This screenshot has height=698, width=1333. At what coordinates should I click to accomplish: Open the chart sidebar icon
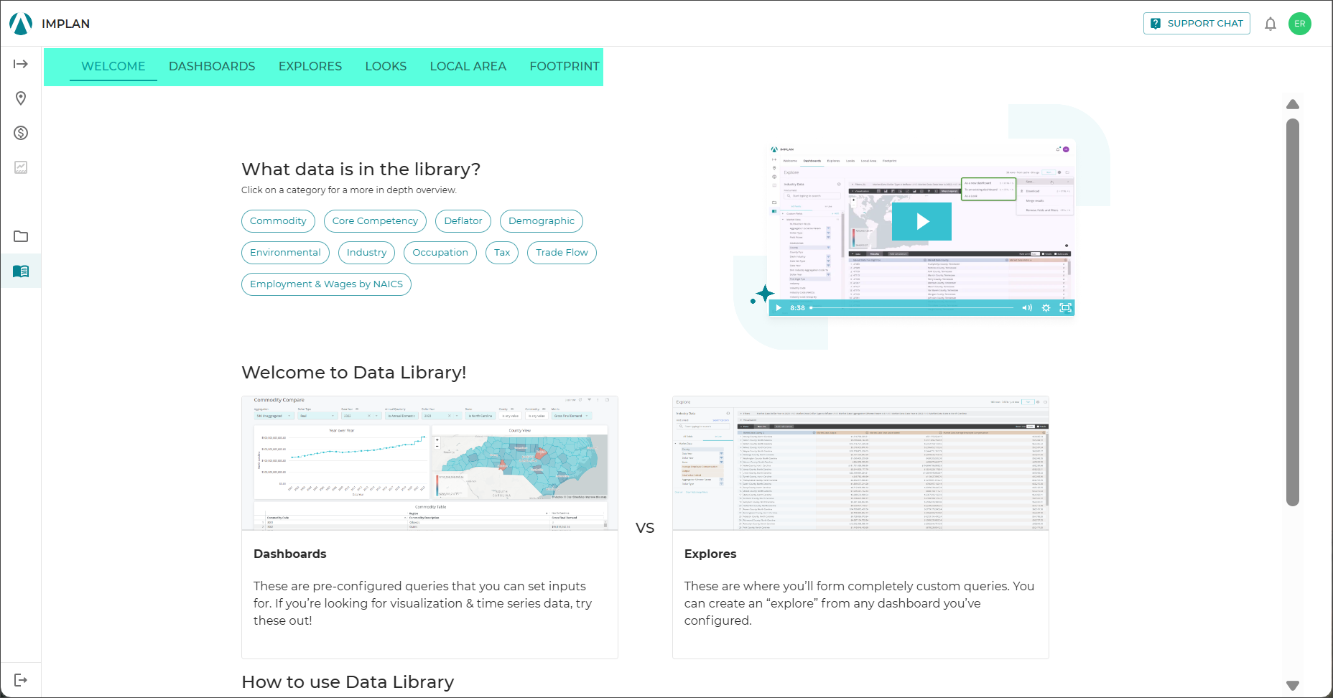click(x=21, y=167)
